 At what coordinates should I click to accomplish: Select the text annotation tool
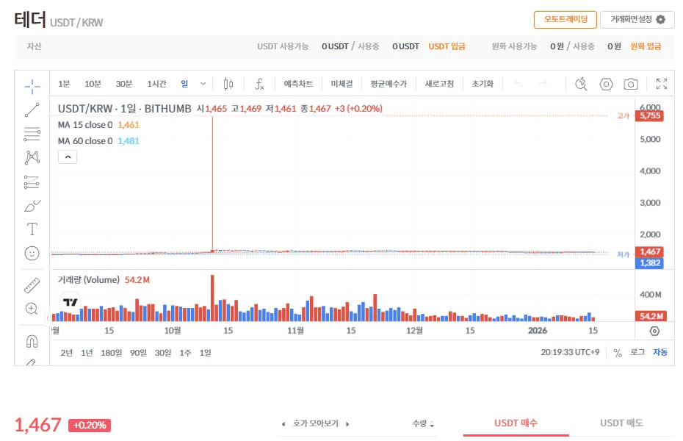31,229
